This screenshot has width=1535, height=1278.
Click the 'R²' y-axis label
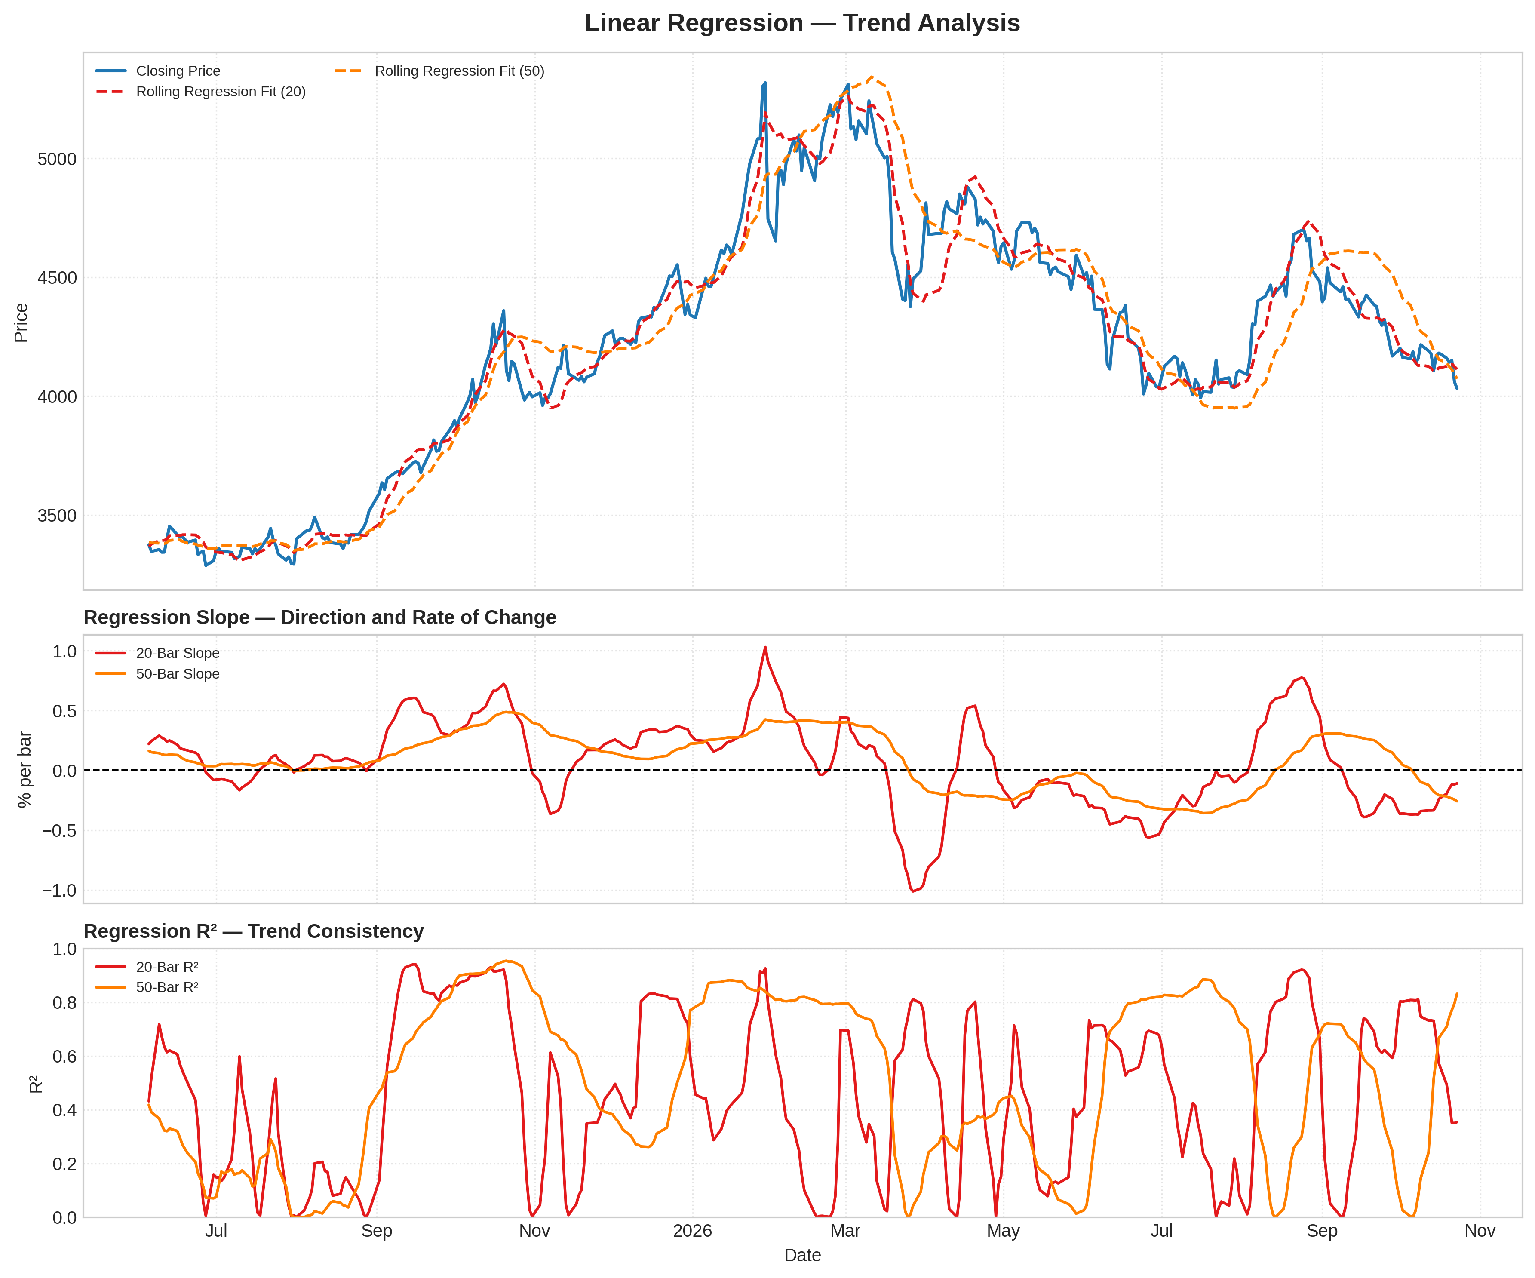tap(36, 1084)
